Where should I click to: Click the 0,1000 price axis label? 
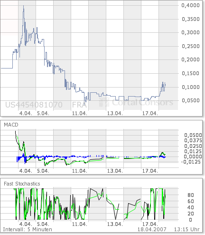coord(191,87)
